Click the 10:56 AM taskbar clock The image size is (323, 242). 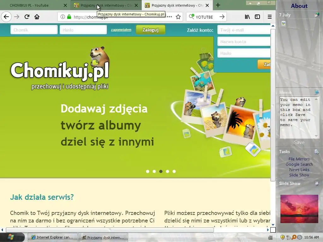pyautogui.click(x=311, y=237)
